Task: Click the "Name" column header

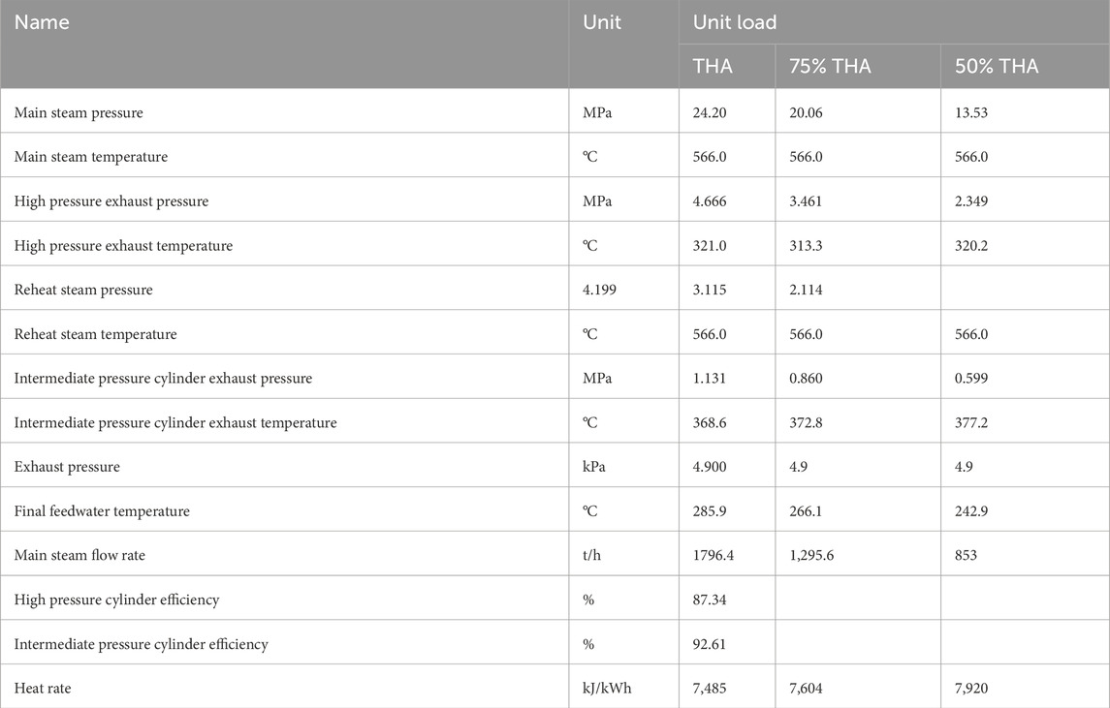Action: coord(42,22)
